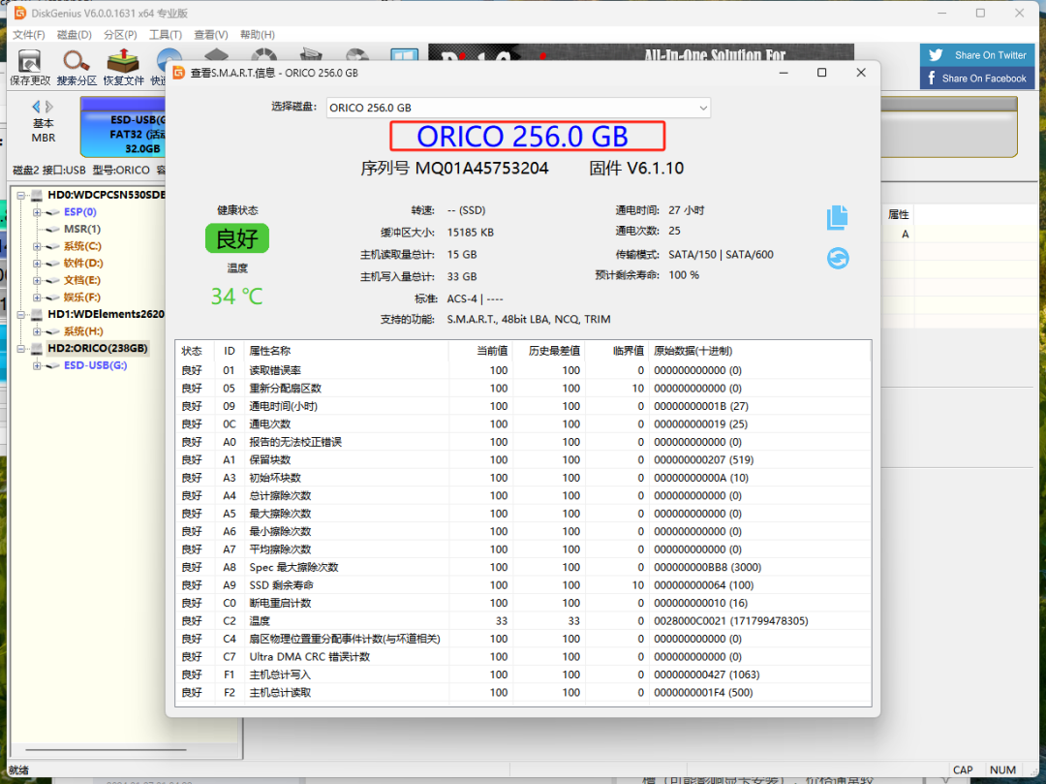Click the Twitter bird icon

(x=936, y=55)
